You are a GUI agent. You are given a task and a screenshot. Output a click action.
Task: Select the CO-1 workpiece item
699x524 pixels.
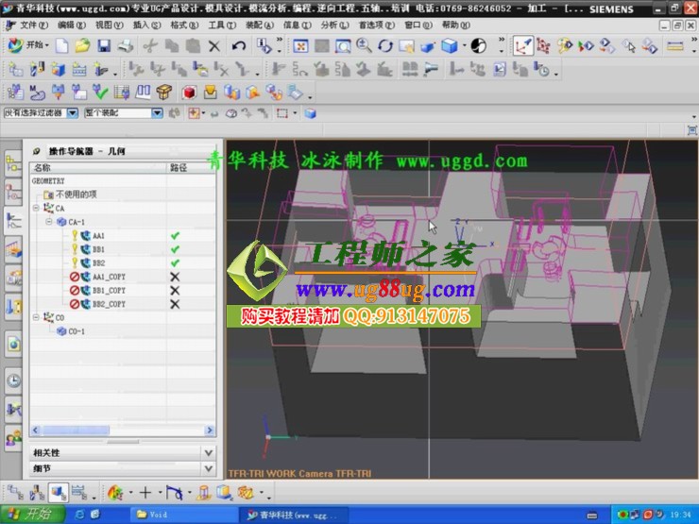77,331
